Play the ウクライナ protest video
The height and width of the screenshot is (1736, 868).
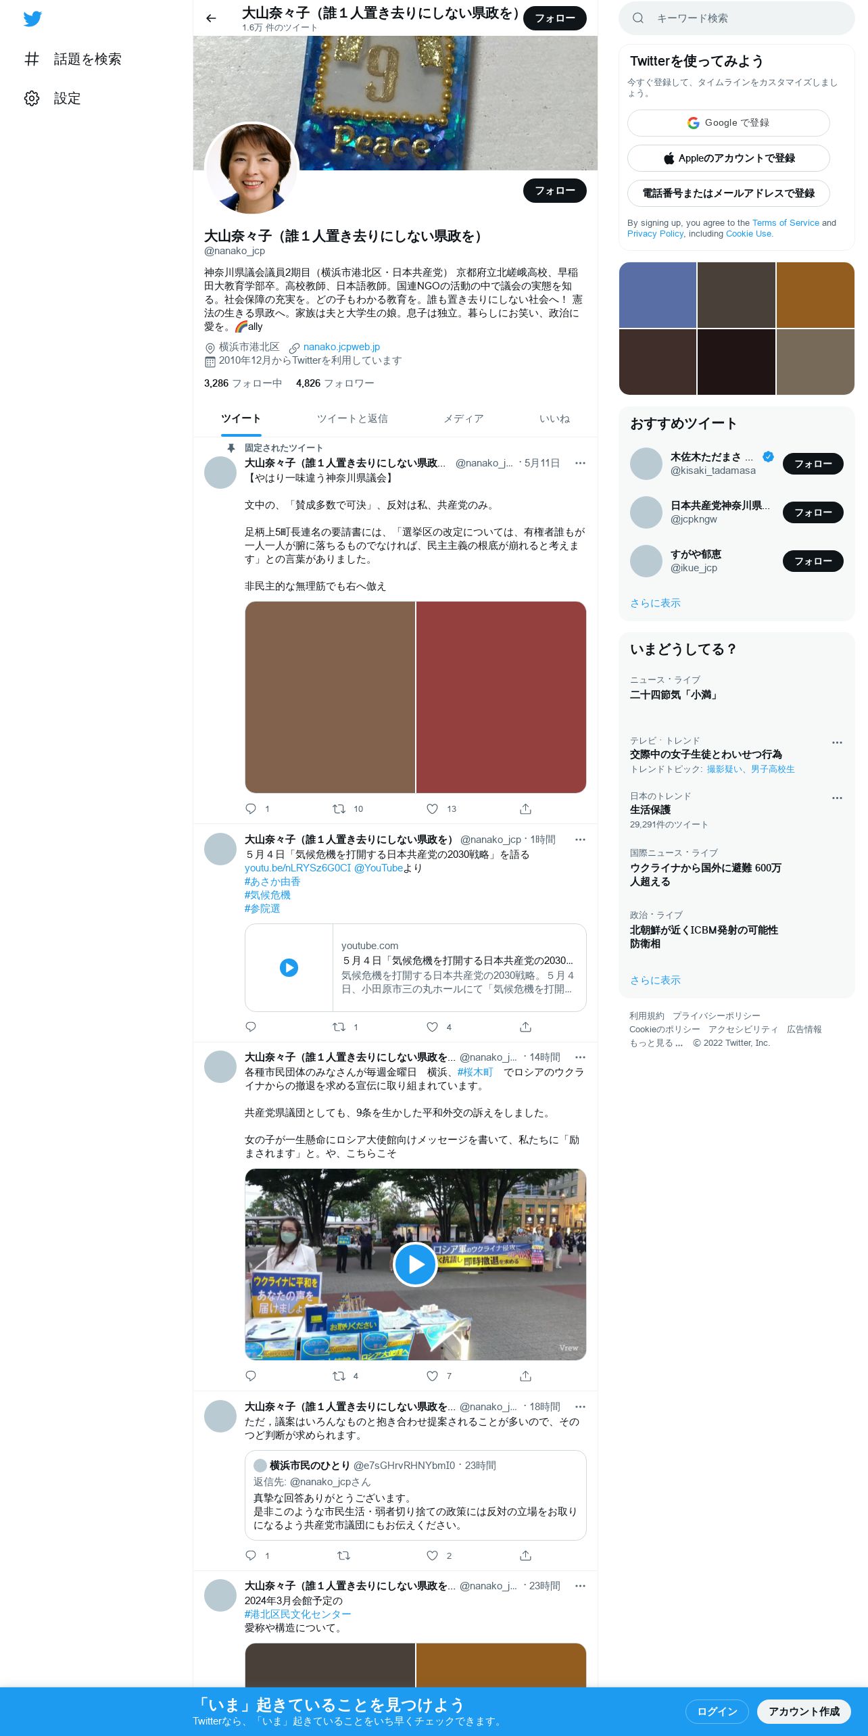[x=415, y=1264]
